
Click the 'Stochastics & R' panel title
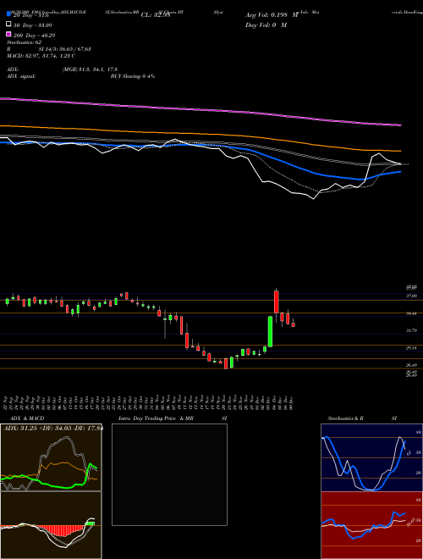pos(346,418)
